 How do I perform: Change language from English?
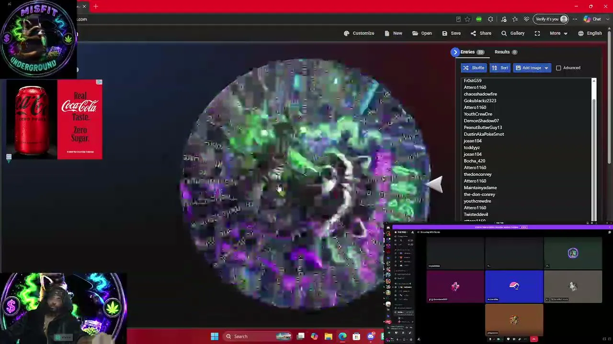(590, 33)
